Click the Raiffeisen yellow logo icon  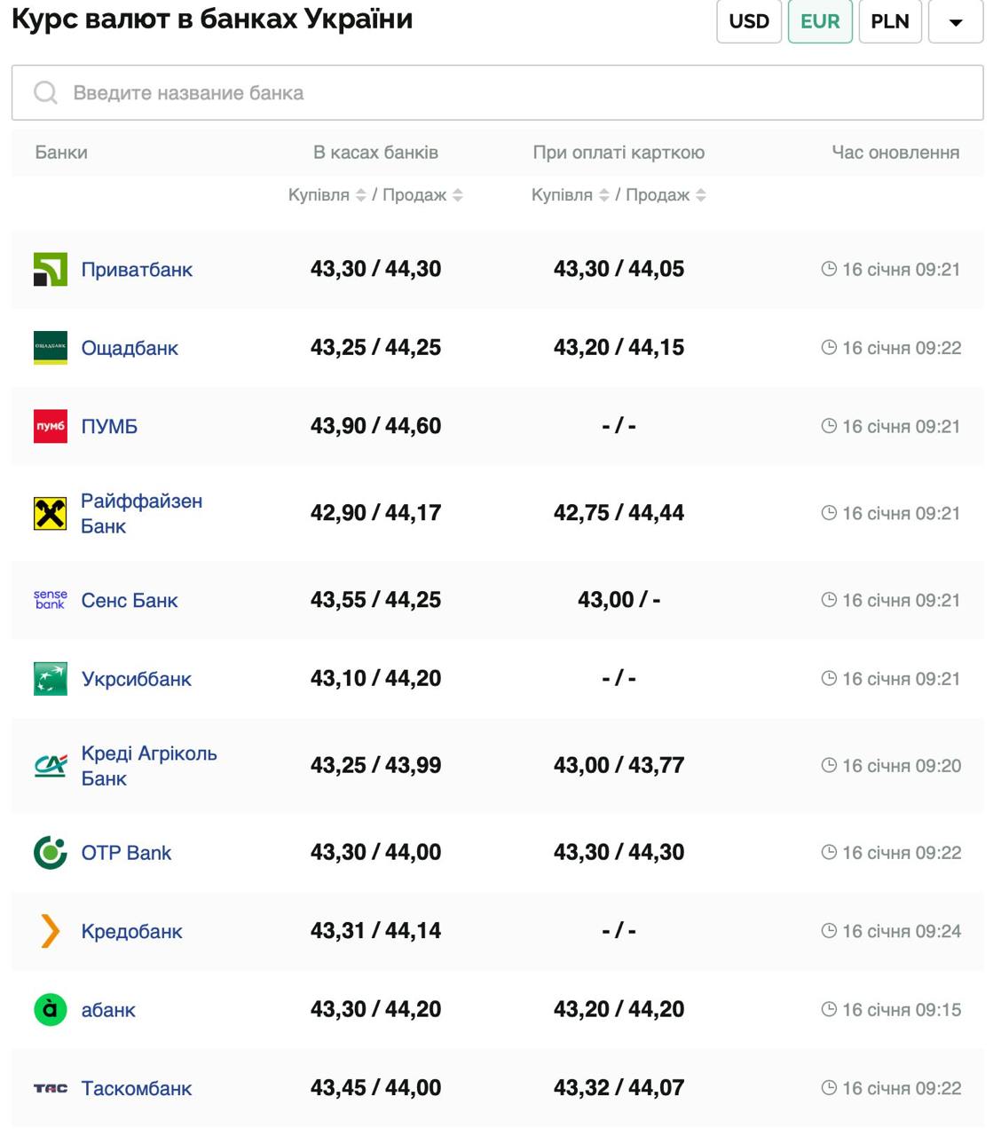[x=51, y=513]
